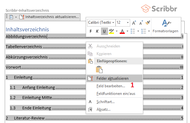Open font color dropdown arrow
This screenshot has height=123, width=190.
(x=127, y=31)
